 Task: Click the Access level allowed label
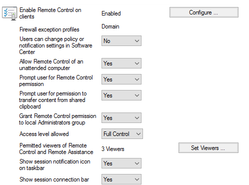coord(44,134)
